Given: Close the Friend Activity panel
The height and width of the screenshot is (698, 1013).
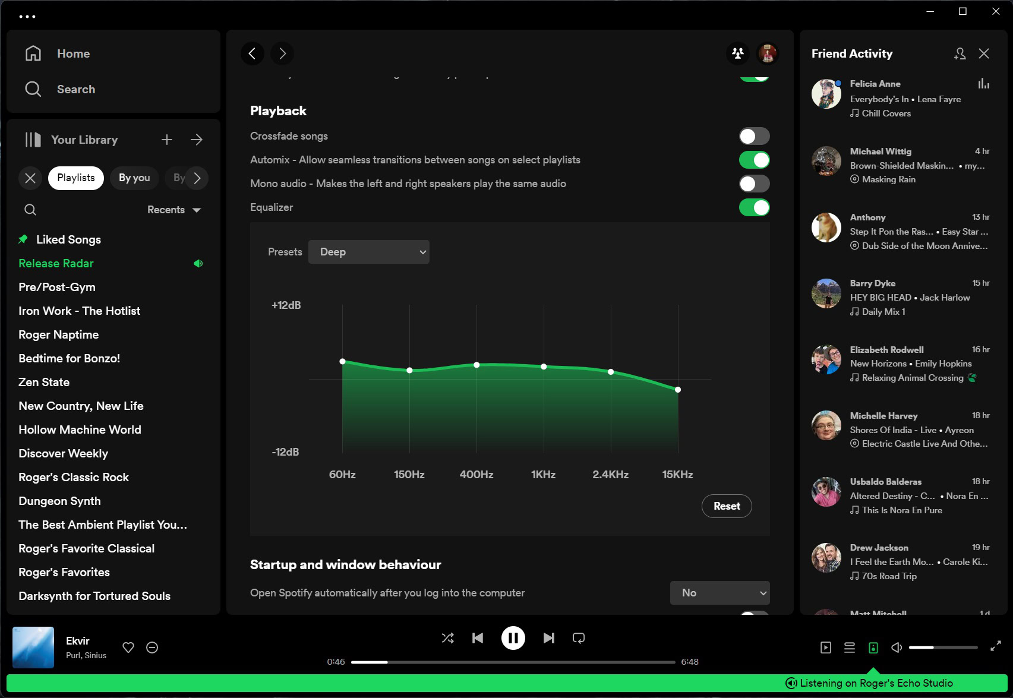Looking at the screenshot, I should (984, 53).
